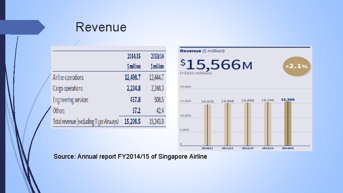Click Engineering services row label

70,100
